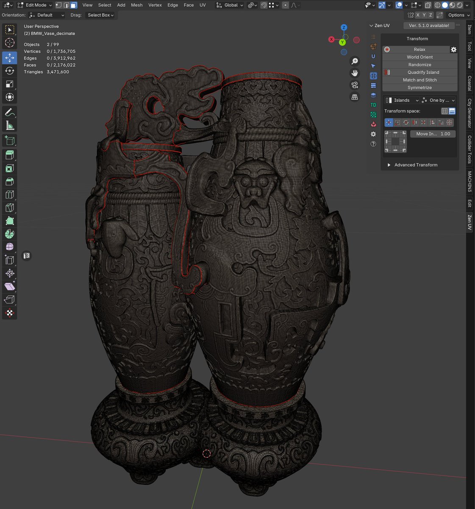Image resolution: width=475 pixels, height=509 pixels.
Task: Select the Smooth vertices tool
Action: coord(9,247)
